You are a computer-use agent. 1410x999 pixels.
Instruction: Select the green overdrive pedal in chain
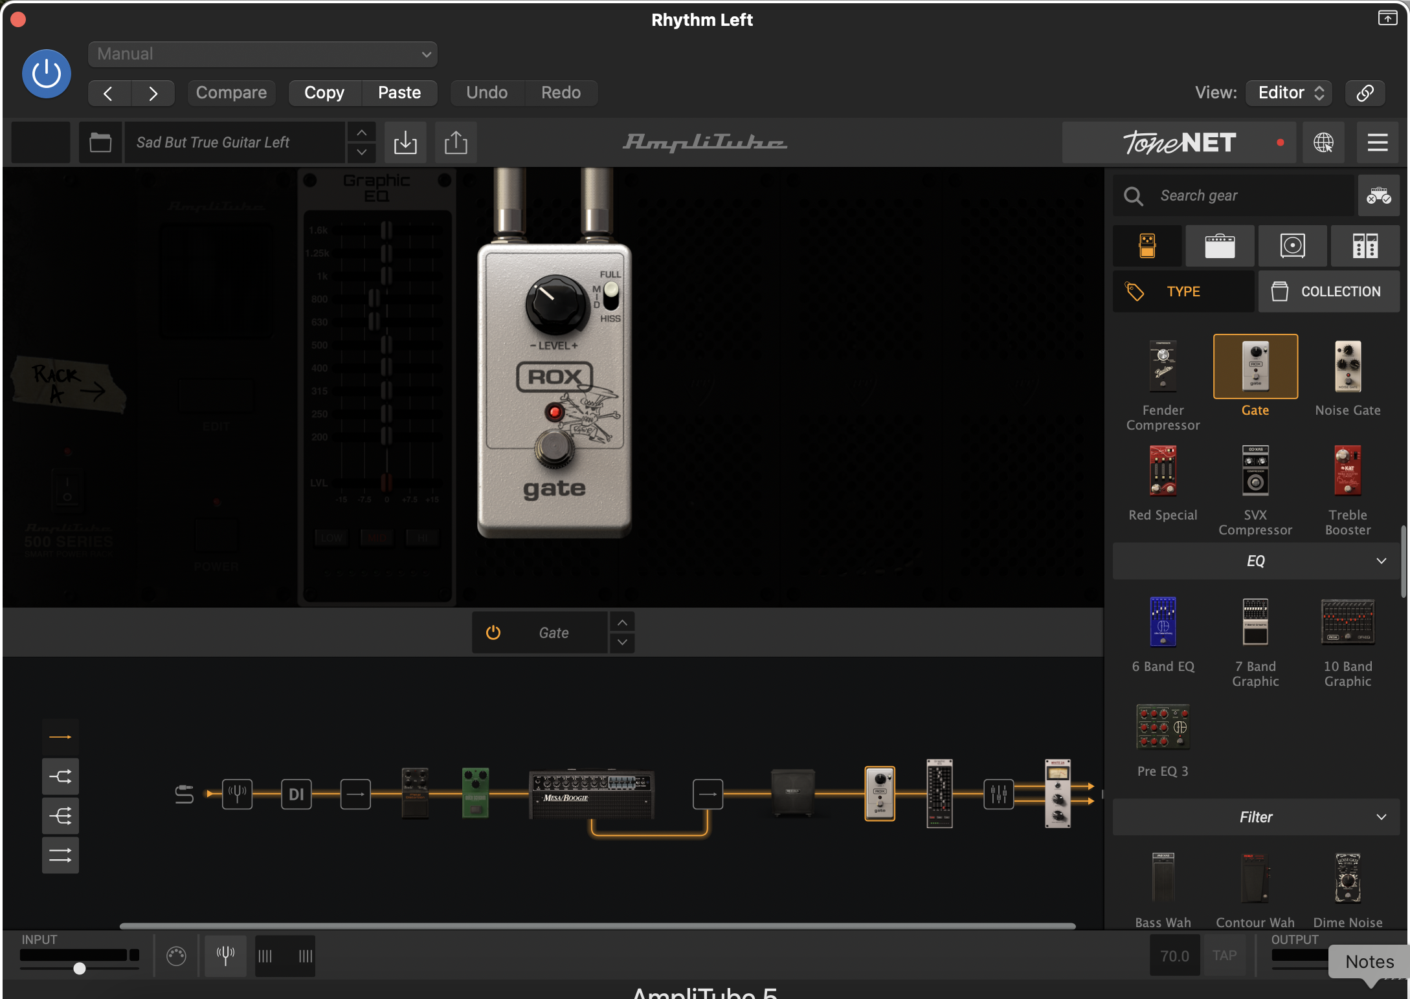(x=475, y=793)
